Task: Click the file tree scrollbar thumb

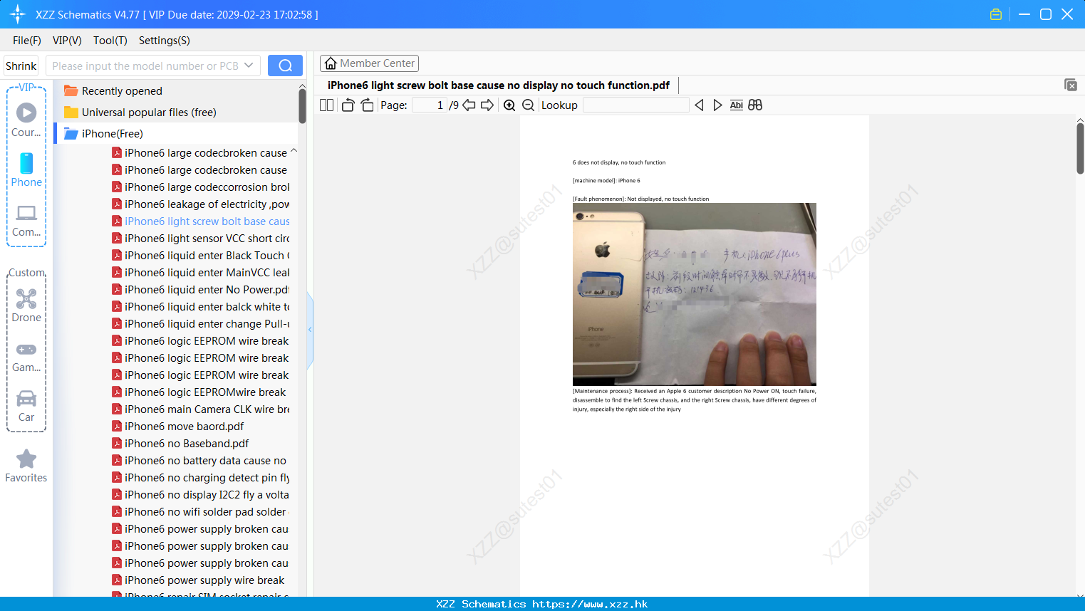Action: point(302,105)
